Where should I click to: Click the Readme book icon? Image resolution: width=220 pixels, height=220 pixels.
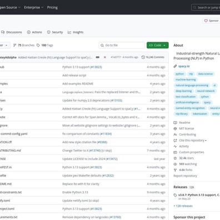click(x=175, y=123)
